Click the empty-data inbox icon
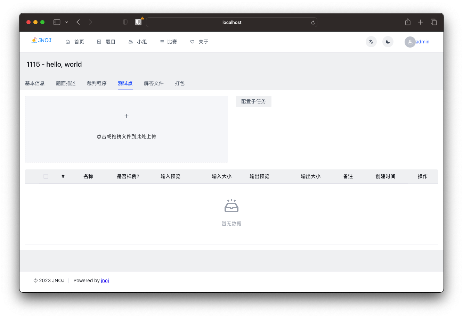463x318 pixels. tap(231, 206)
